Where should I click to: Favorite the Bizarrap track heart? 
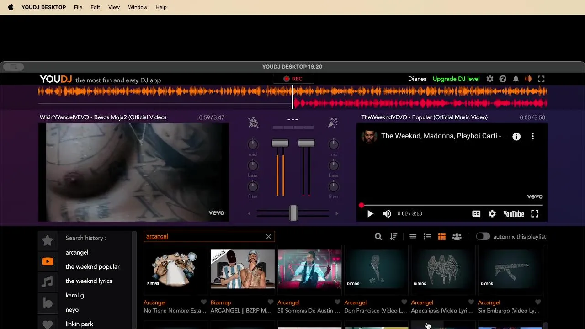pos(271,302)
